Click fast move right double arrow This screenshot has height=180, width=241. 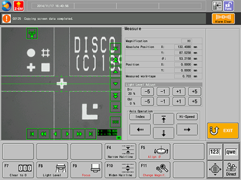(79, 134)
